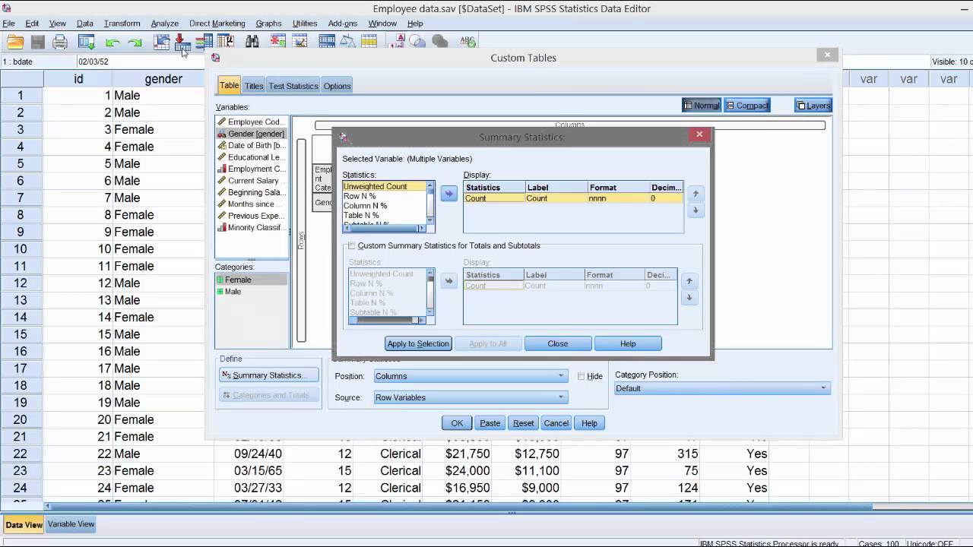
Task: Click the Variables info toolbar icon
Action: [x=204, y=42]
